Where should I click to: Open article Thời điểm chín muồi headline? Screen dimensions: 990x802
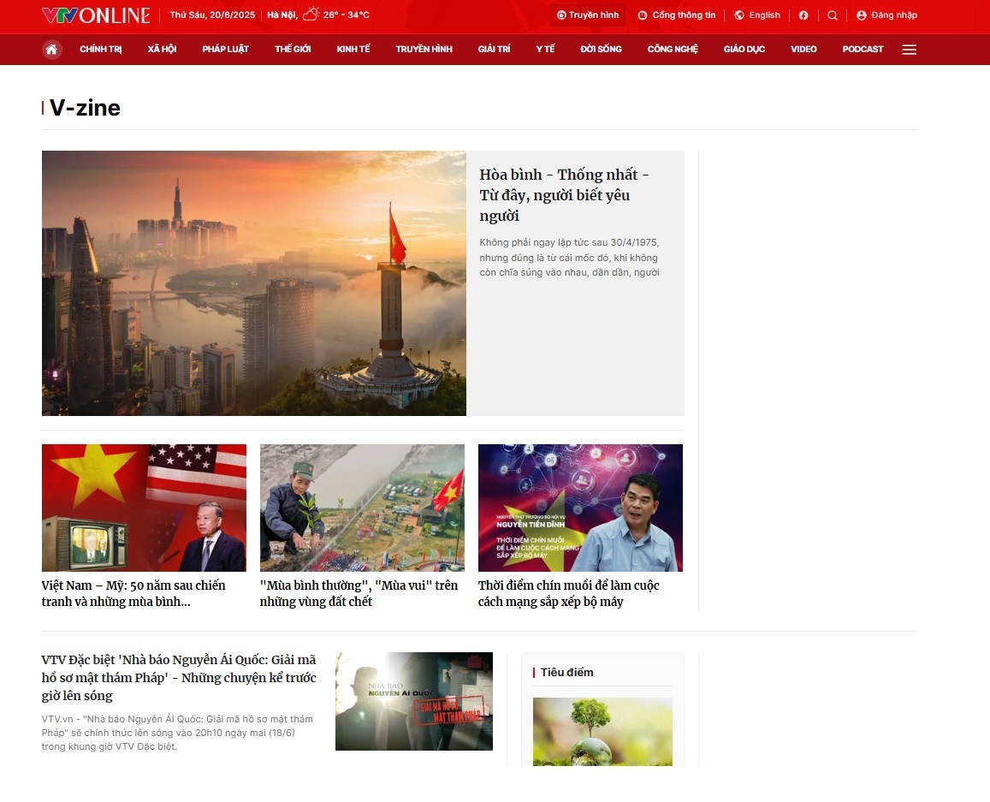(x=568, y=593)
